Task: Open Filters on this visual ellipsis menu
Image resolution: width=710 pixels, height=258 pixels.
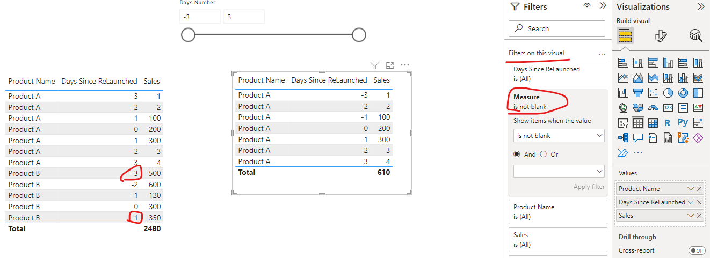Action: point(602,54)
